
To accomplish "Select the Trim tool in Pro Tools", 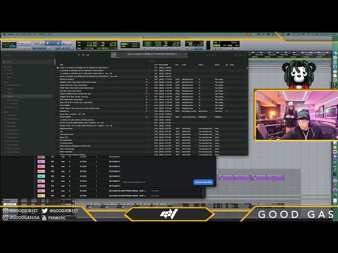I will coord(48,43).
